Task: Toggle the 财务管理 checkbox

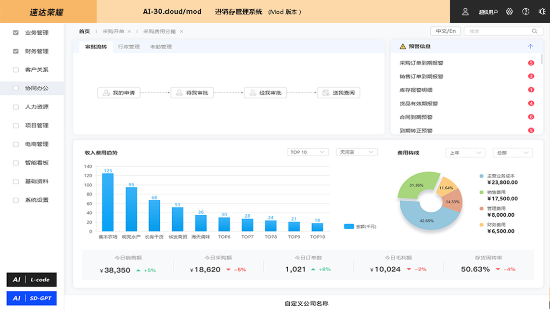Action: (16, 52)
